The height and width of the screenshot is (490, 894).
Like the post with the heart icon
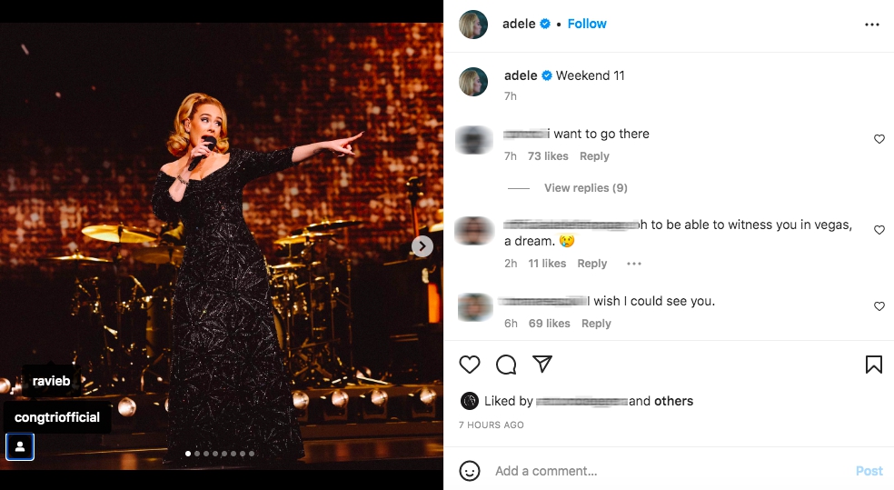point(470,365)
